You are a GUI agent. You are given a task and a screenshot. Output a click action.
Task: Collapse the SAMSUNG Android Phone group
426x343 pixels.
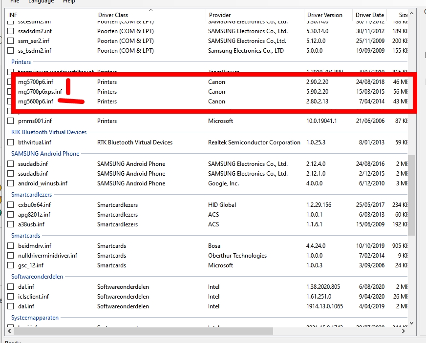click(45, 154)
